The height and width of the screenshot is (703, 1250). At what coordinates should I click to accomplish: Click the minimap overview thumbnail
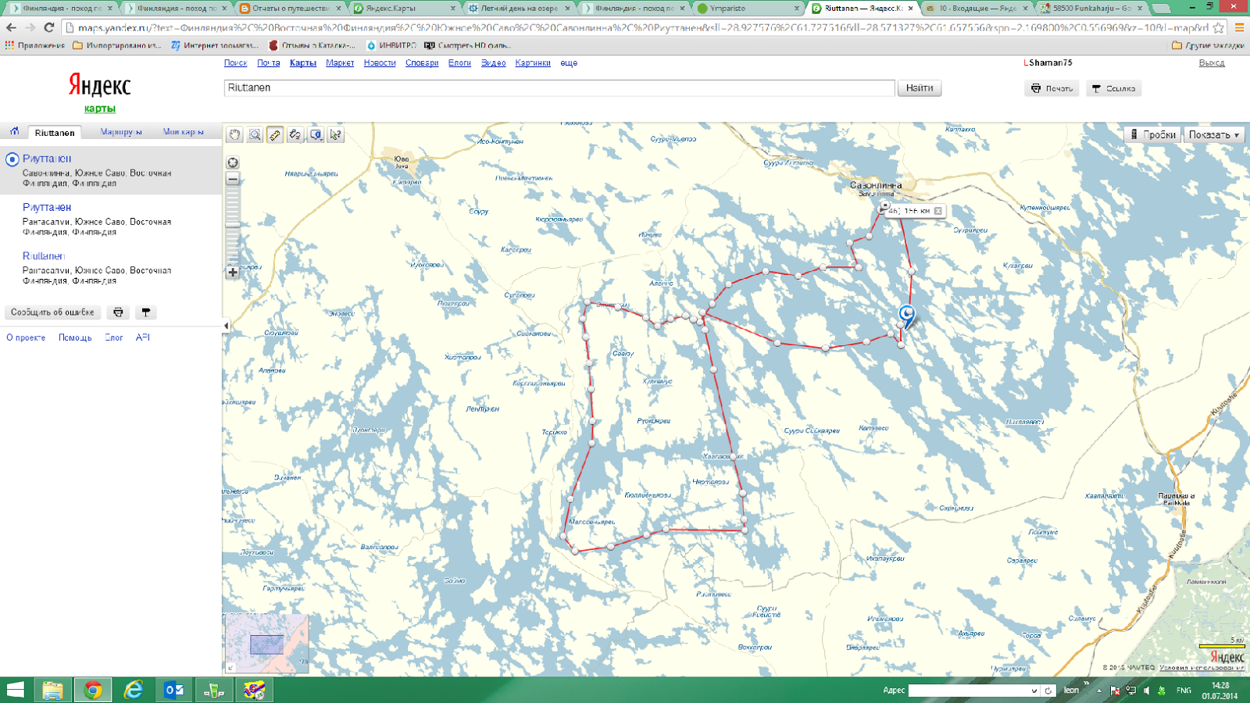pyautogui.click(x=266, y=644)
